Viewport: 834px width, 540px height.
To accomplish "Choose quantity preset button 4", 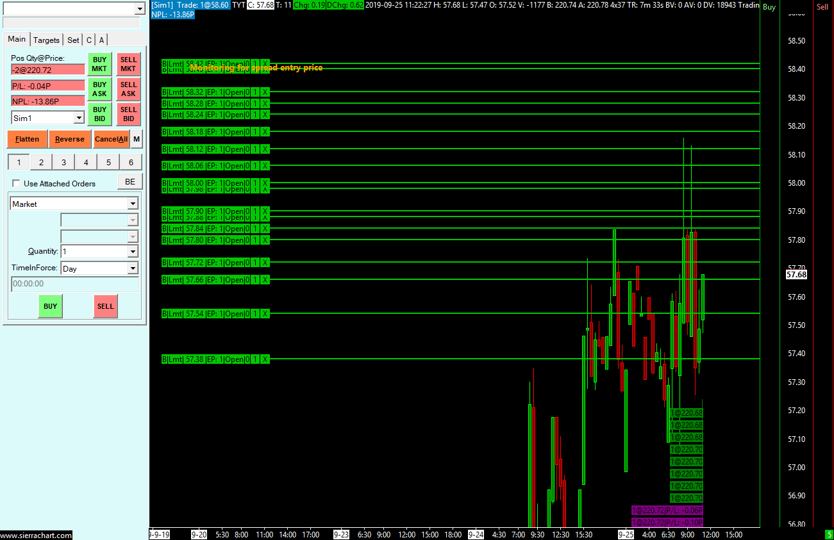I will pyautogui.click(x=86, y=163).
